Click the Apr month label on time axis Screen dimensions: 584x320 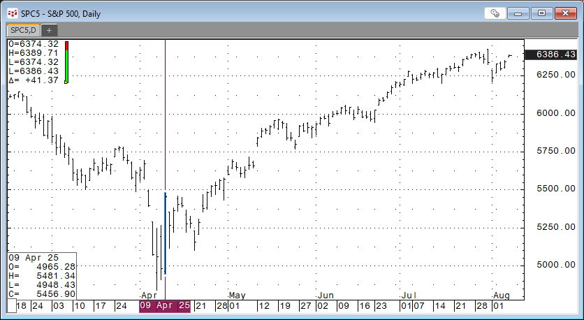pos(149,296)
